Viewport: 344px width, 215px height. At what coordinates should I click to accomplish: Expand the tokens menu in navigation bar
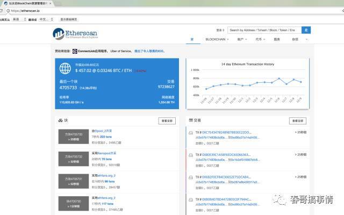260,39
